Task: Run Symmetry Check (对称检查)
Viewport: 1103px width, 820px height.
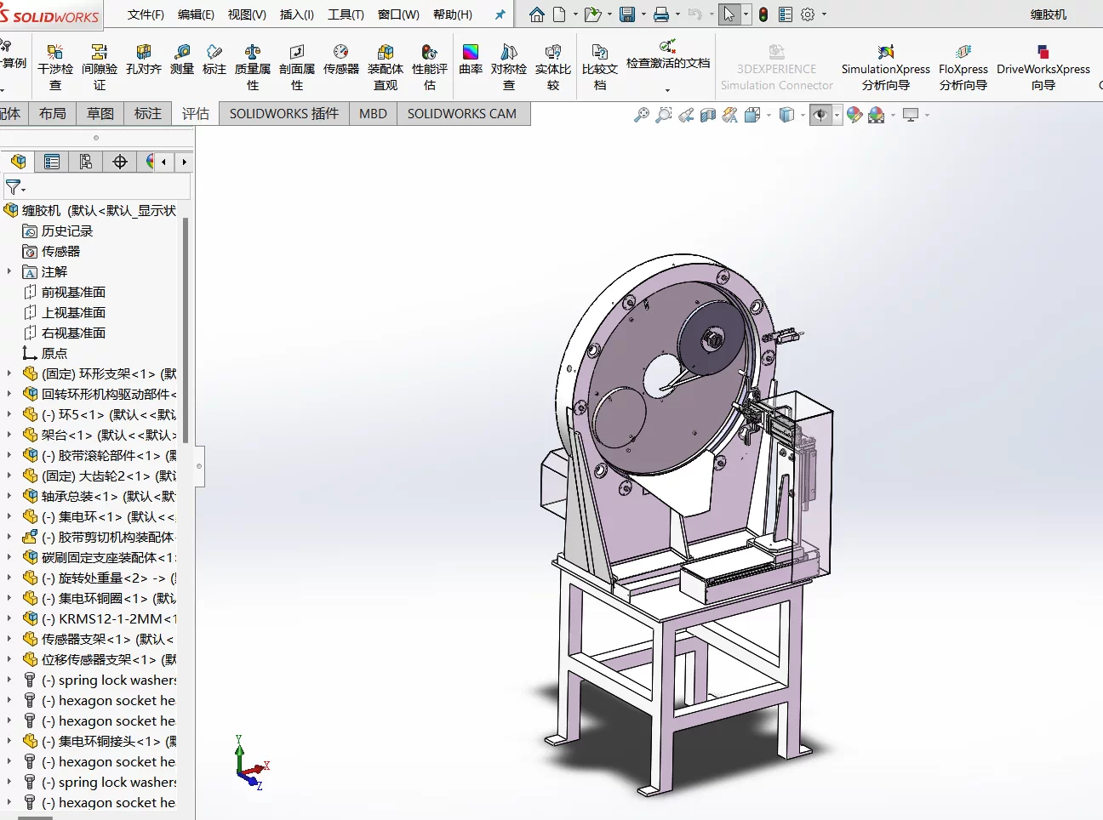Action: click(x=509, y=66)
